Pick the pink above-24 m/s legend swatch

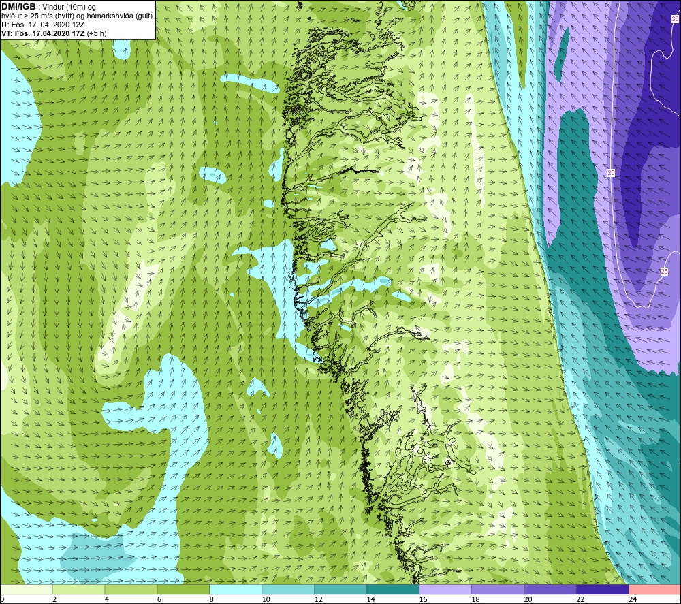click(654, 589)
